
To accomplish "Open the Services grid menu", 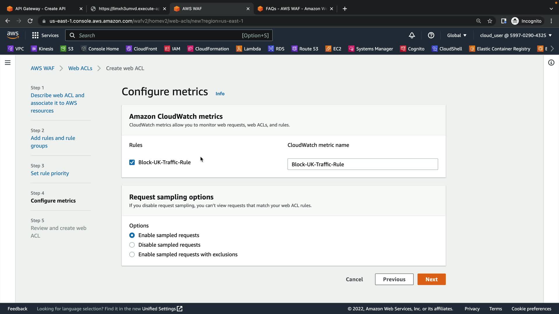I will point(45,35).
